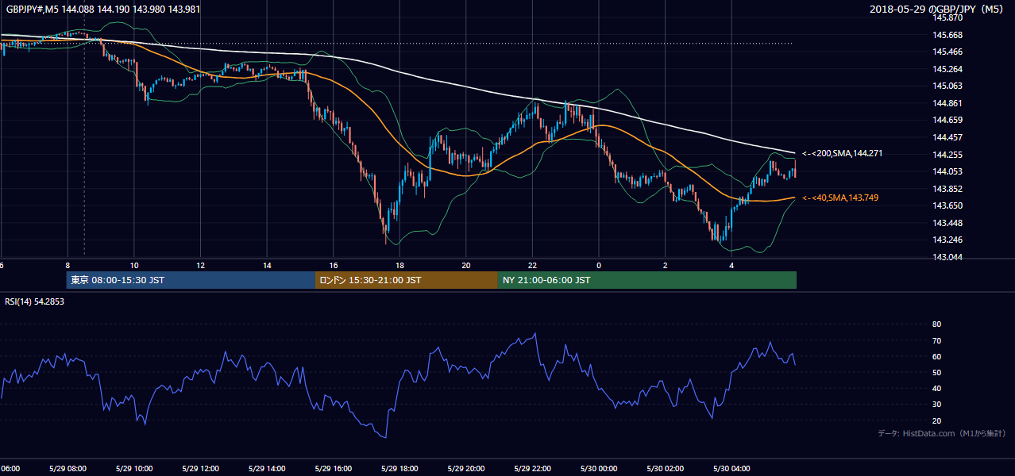This screenshot has width=1015, height=476.
Task: Click the 40 SMA 143.749 label
Action: [x=840, y=198]
